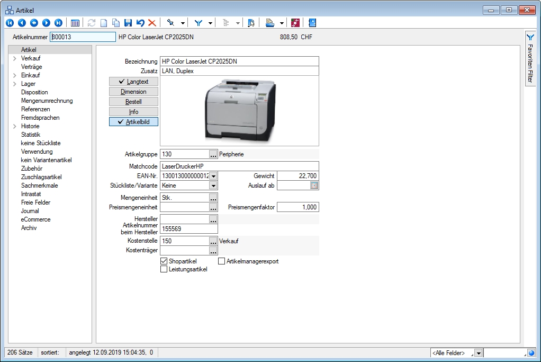Click the filter funnel toolbar icon
This screenshot has height=362, width=541.
(199, 23)
